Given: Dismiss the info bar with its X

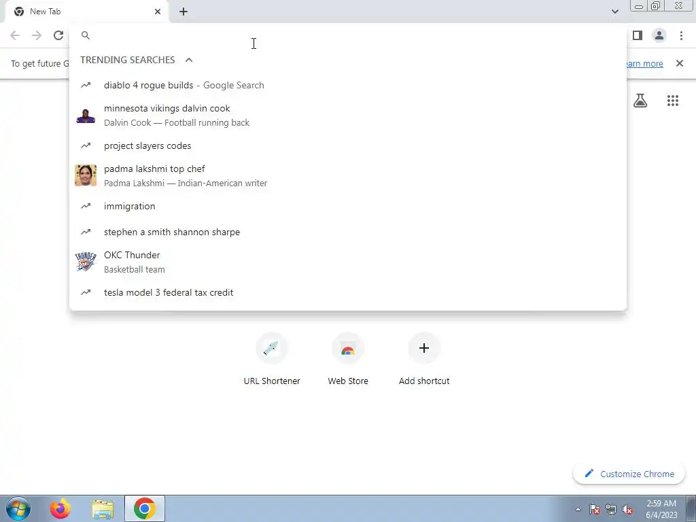Looking at the screenshot, I should 680,63.
